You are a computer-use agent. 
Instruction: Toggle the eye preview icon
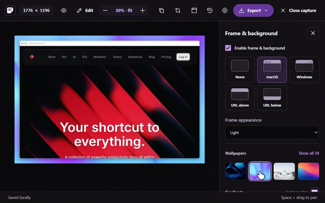(x=63, y=10)
